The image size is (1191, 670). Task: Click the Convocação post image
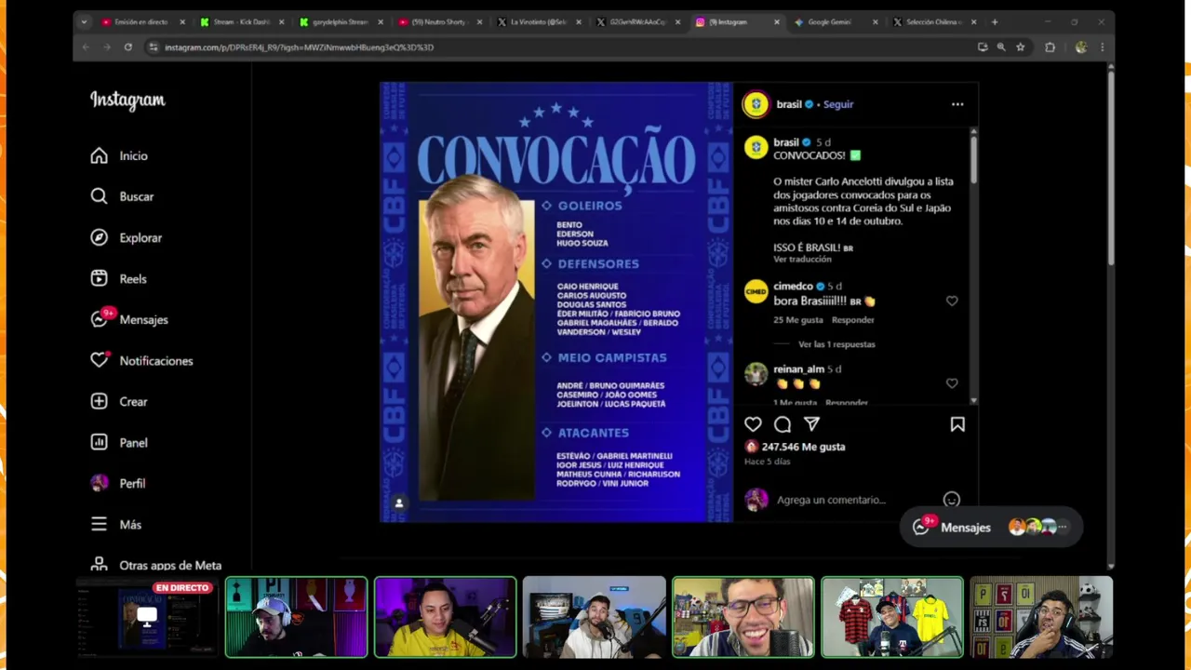click(556, 301)
